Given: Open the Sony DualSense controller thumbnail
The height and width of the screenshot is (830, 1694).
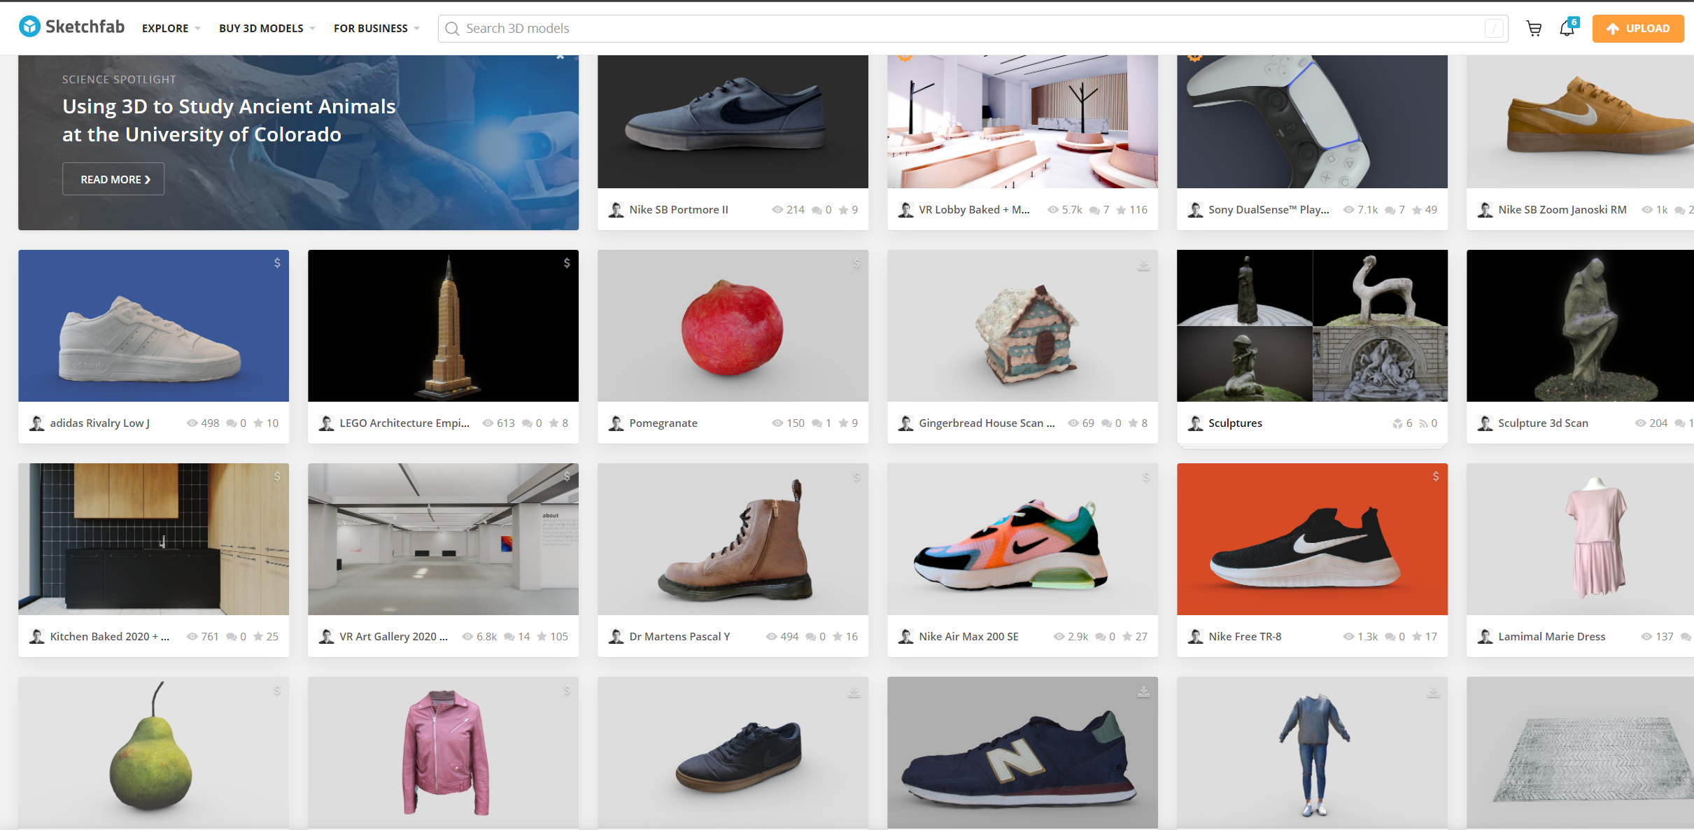Looking at the screenshot, I should tap(1312, 121).
